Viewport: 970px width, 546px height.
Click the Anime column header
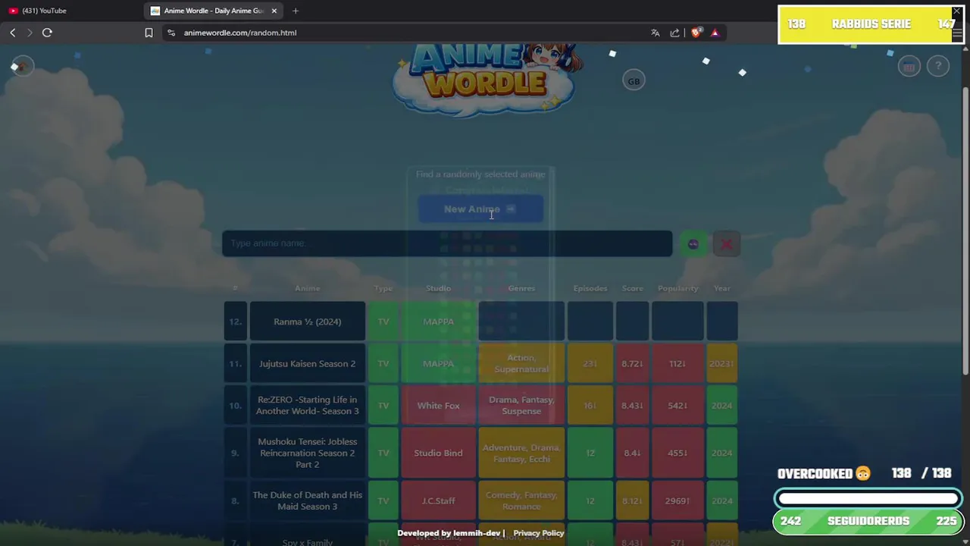click(308, 288)
